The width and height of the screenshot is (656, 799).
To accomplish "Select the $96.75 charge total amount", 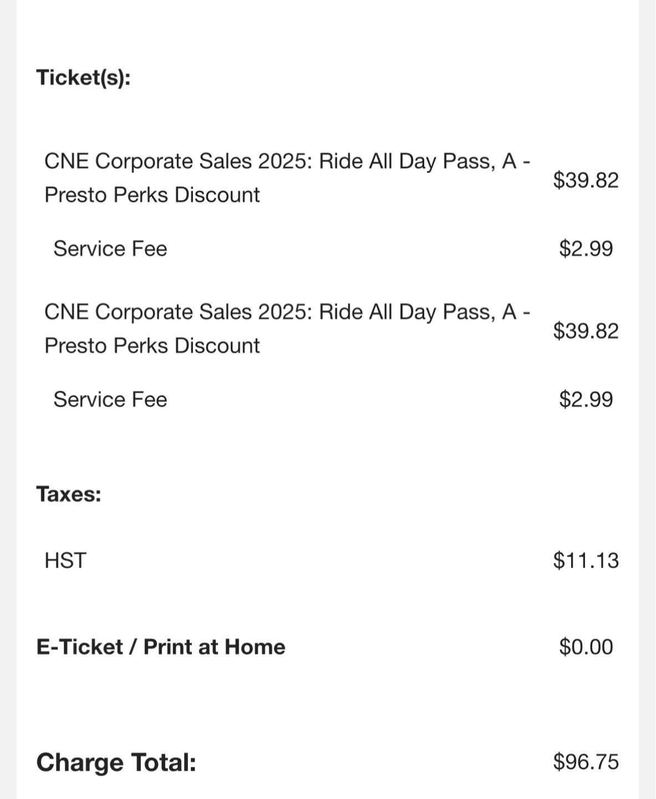I will point(586,762).
